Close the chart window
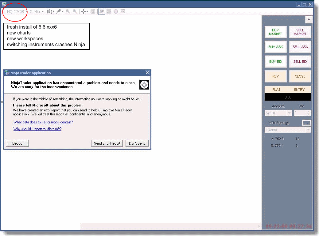The width and height of the screenshot is (319, 236). point(310,4)
